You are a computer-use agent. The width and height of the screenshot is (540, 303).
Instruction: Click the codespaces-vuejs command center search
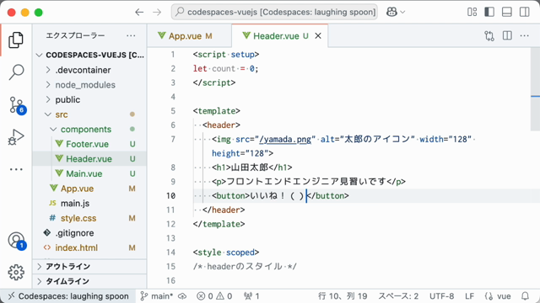tap(274, 12)
